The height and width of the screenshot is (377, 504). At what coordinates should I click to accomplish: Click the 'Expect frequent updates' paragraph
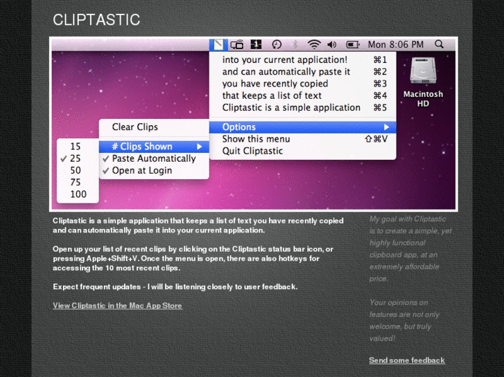[x=175, y=286]
